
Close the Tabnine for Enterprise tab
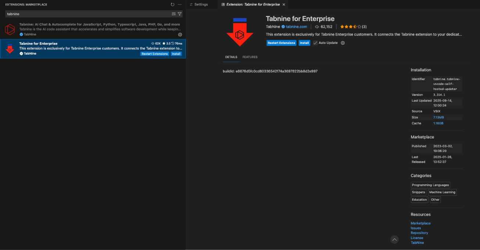[284, 4]
